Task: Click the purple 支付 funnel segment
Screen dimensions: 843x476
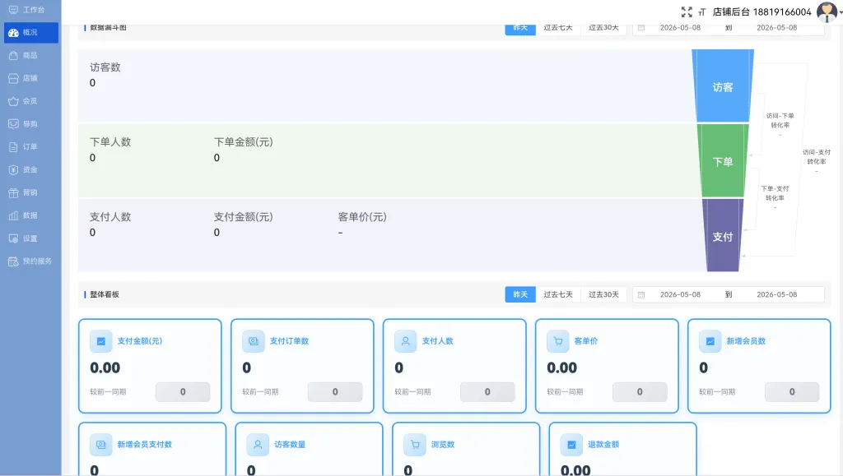Action: tap(723, 236)
